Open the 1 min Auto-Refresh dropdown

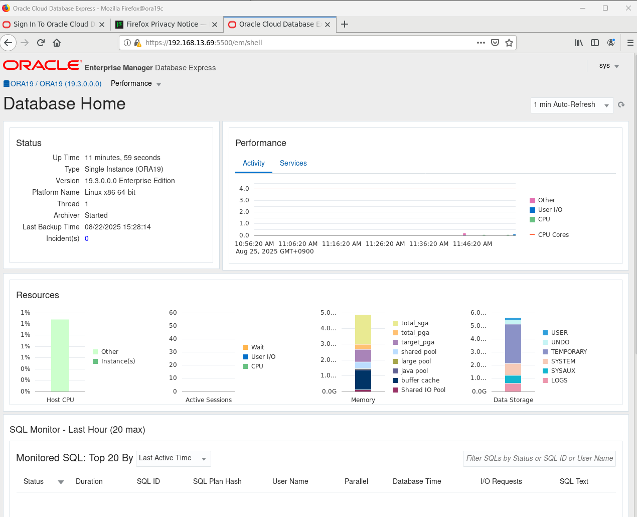coord(572,105)
